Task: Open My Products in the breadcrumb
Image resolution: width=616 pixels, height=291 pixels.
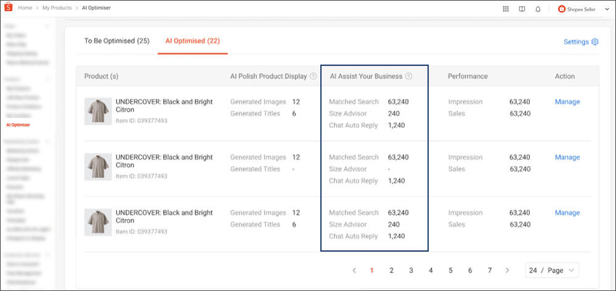Action: tap(57, 9)
